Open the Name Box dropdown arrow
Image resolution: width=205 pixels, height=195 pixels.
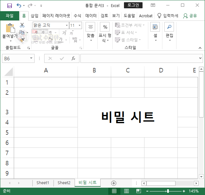click(x=31, y=58)
